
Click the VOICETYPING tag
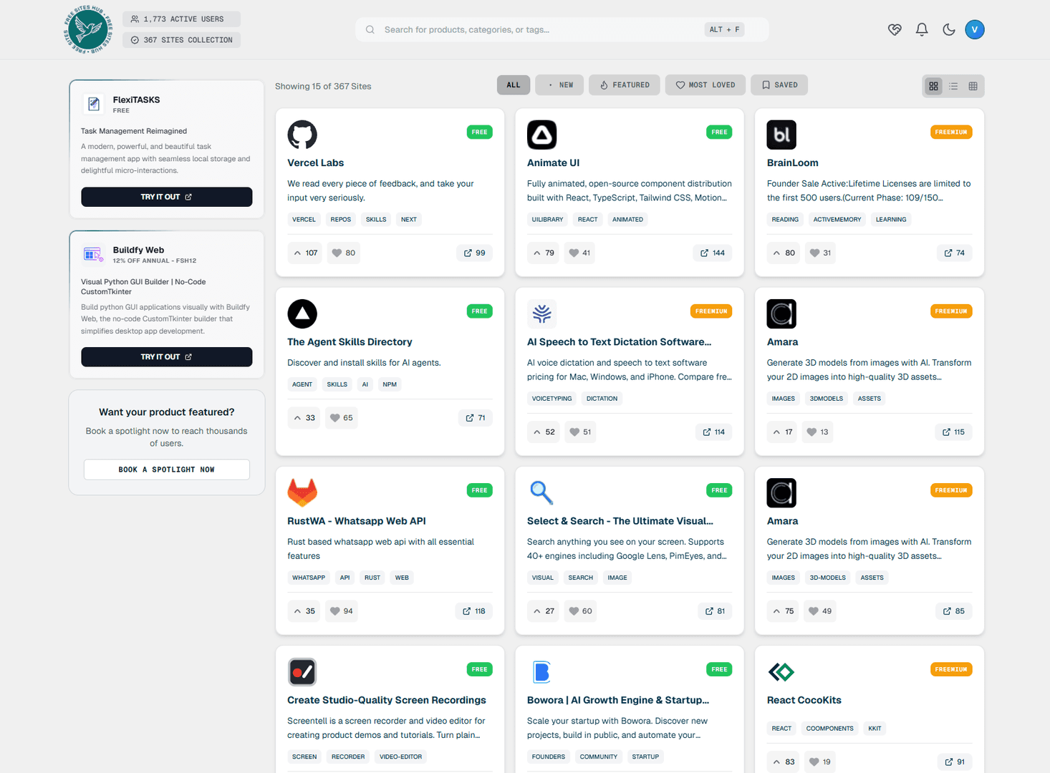[552, 399]
